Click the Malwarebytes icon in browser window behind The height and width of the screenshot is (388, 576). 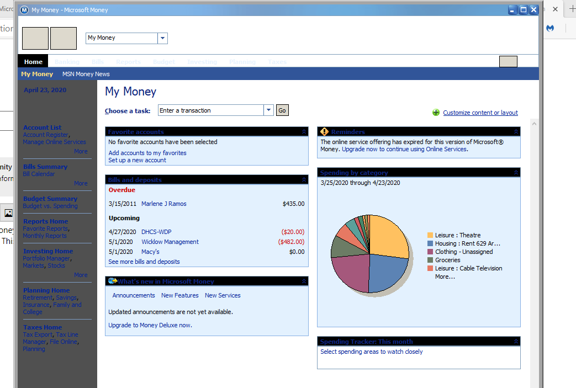click(x=550, y=28)
